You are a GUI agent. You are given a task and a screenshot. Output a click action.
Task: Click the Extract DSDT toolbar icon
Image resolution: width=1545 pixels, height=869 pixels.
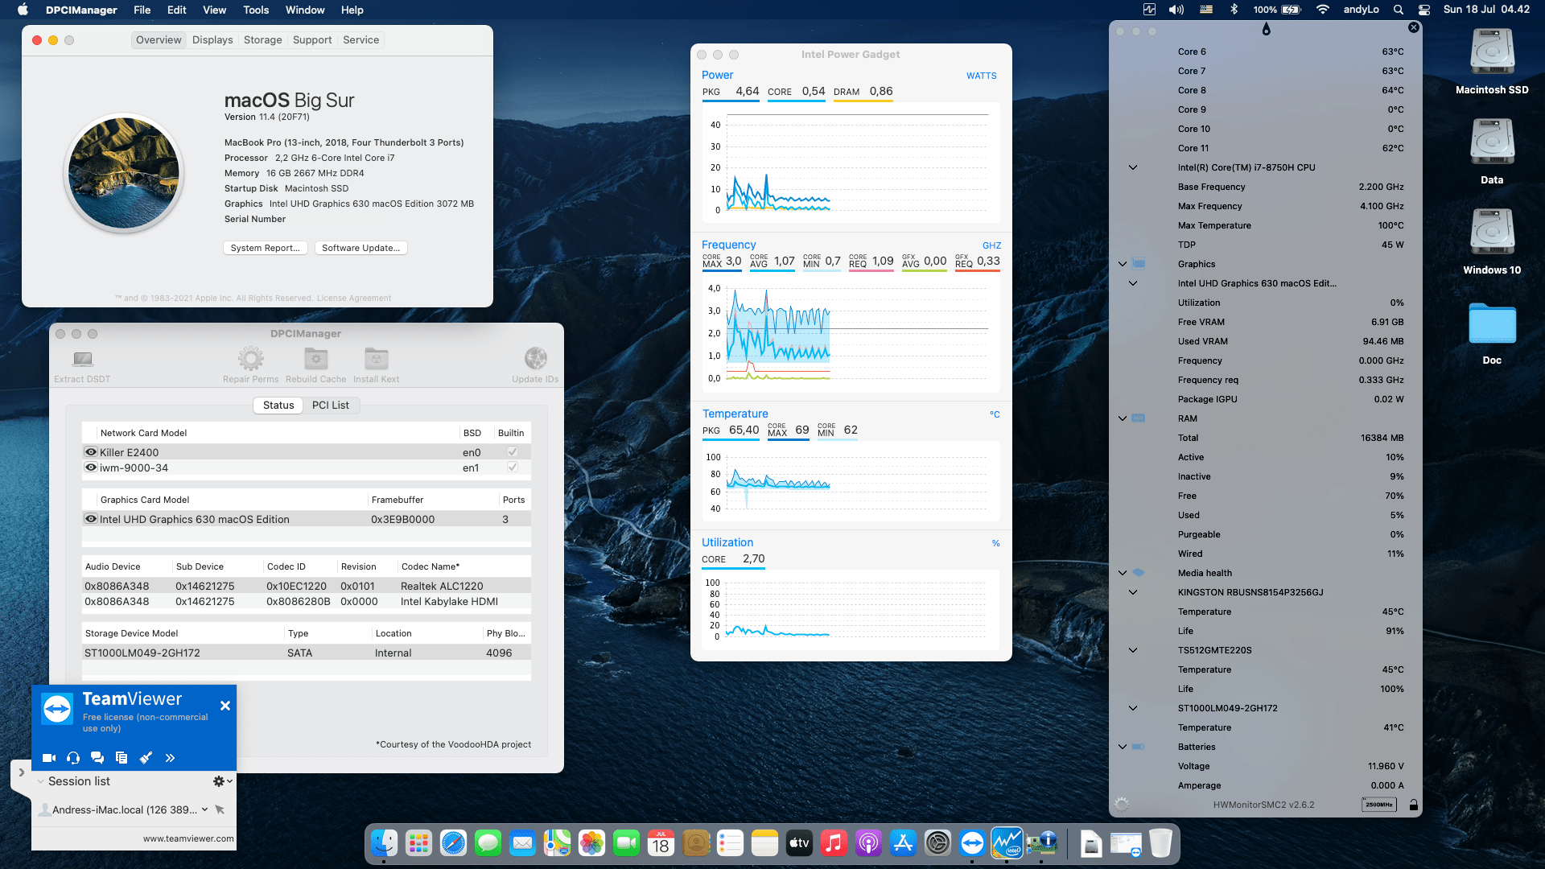[82, 358]
